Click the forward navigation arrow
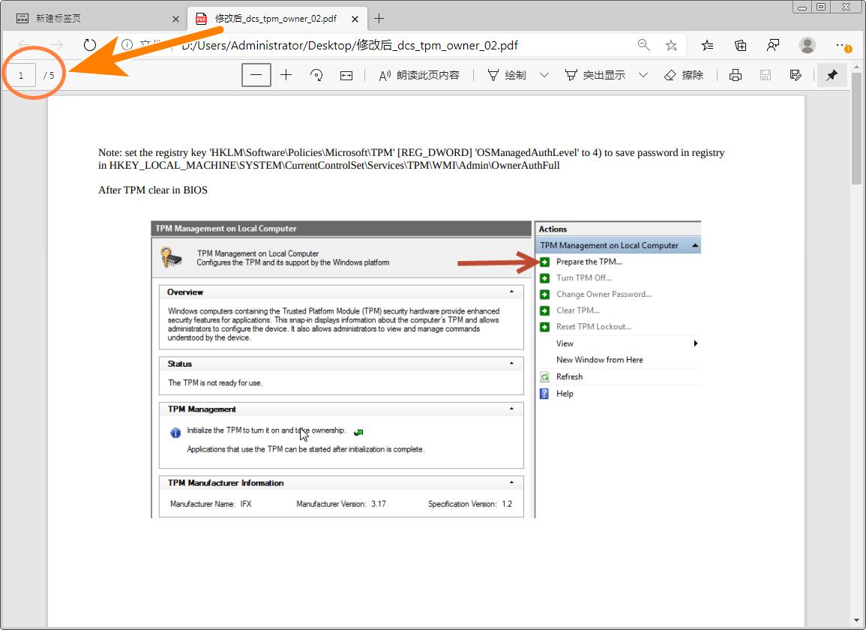The width and height of the screenshot is (866, 630). point(56,45)
